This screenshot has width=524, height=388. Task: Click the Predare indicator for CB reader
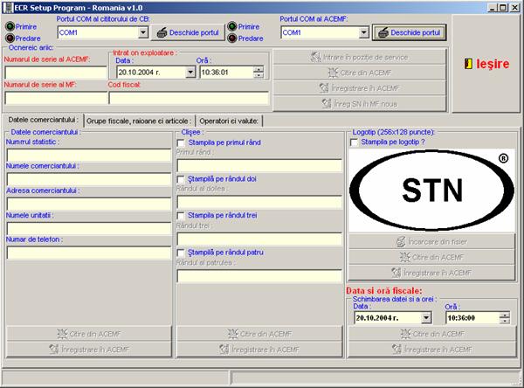[10, 38]
